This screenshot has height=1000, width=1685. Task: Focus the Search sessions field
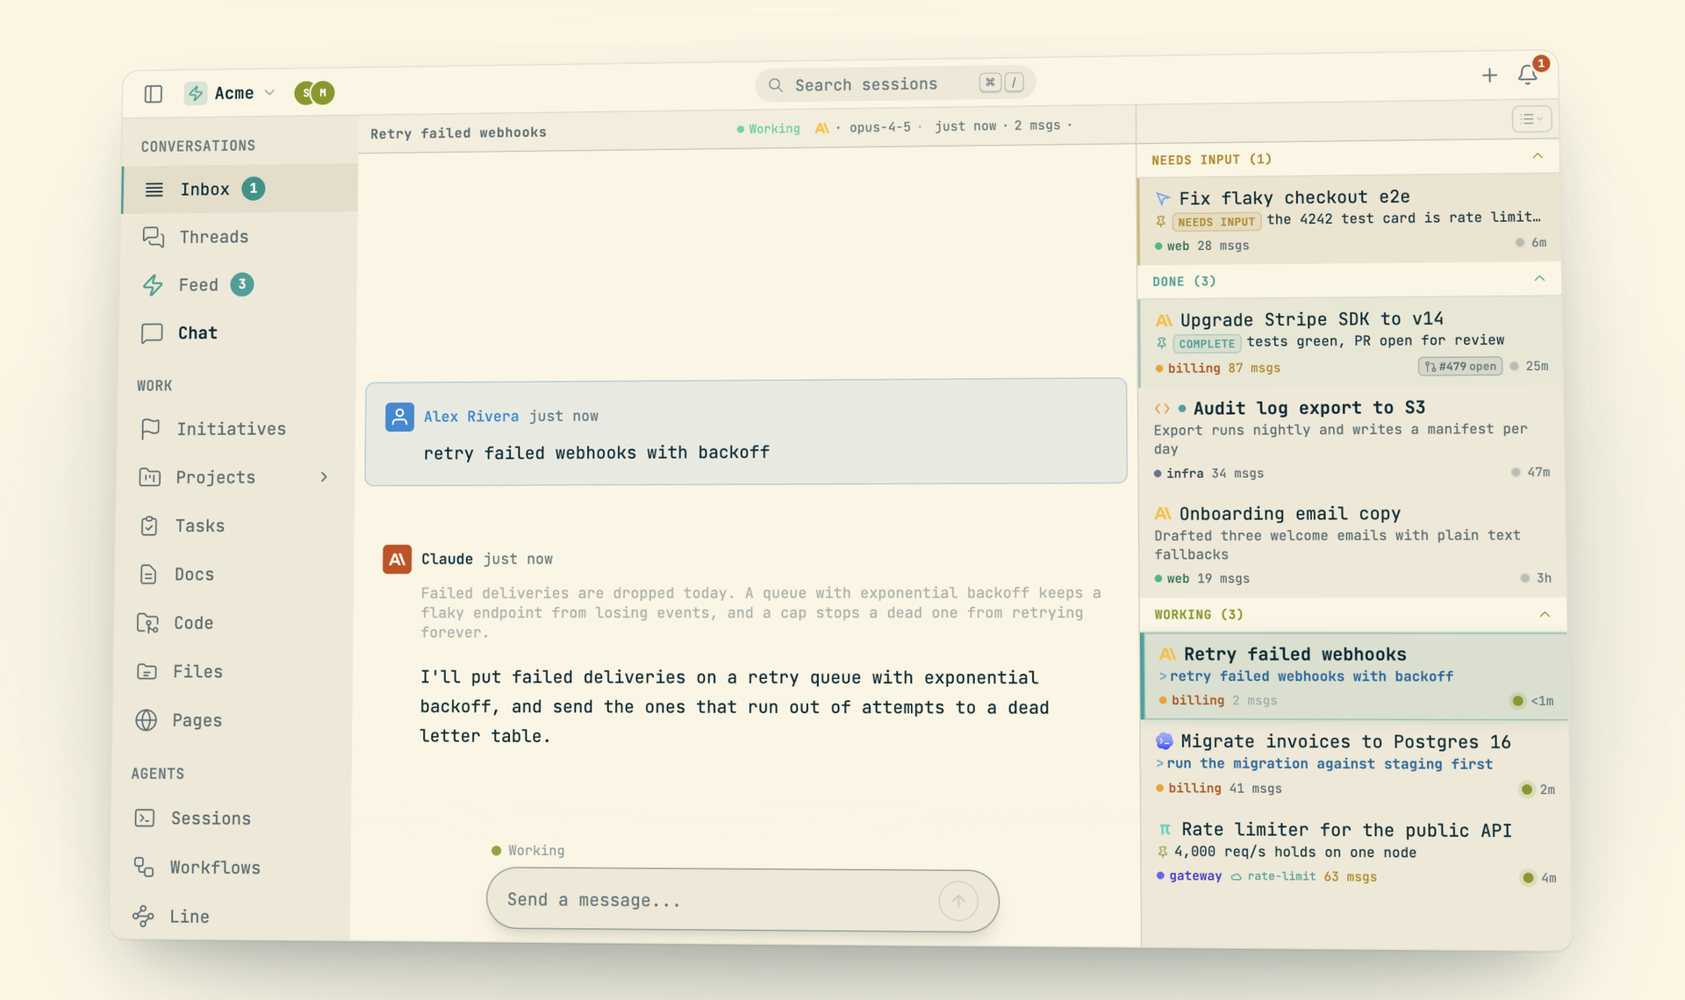point(895,84)
